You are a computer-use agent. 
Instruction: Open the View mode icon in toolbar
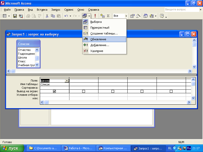click(5, 16)
